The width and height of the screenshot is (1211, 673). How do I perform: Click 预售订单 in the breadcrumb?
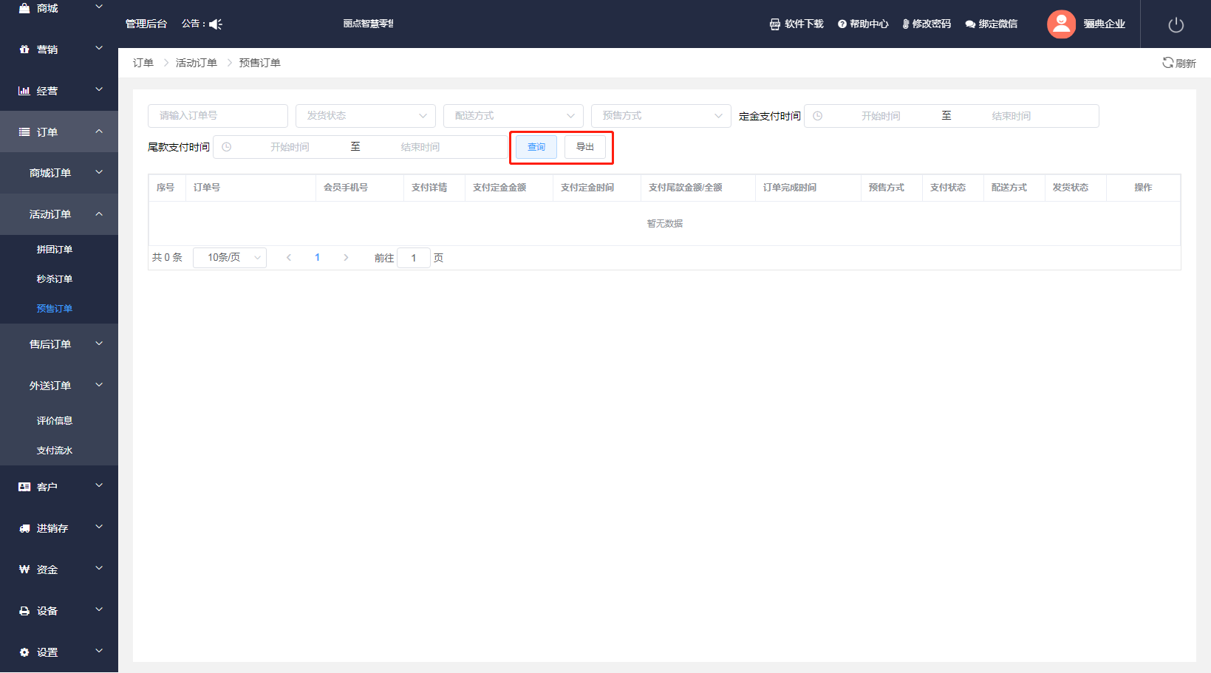coord(260,63)
